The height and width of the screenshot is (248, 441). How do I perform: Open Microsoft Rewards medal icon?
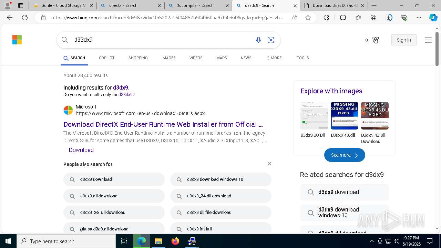click(376, 40)
